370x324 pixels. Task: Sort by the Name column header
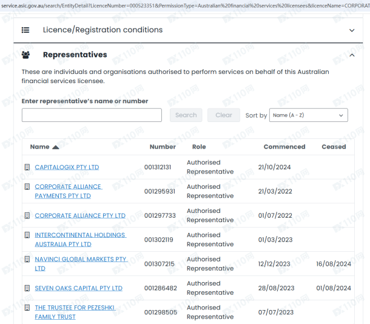[x=39, y=147]
